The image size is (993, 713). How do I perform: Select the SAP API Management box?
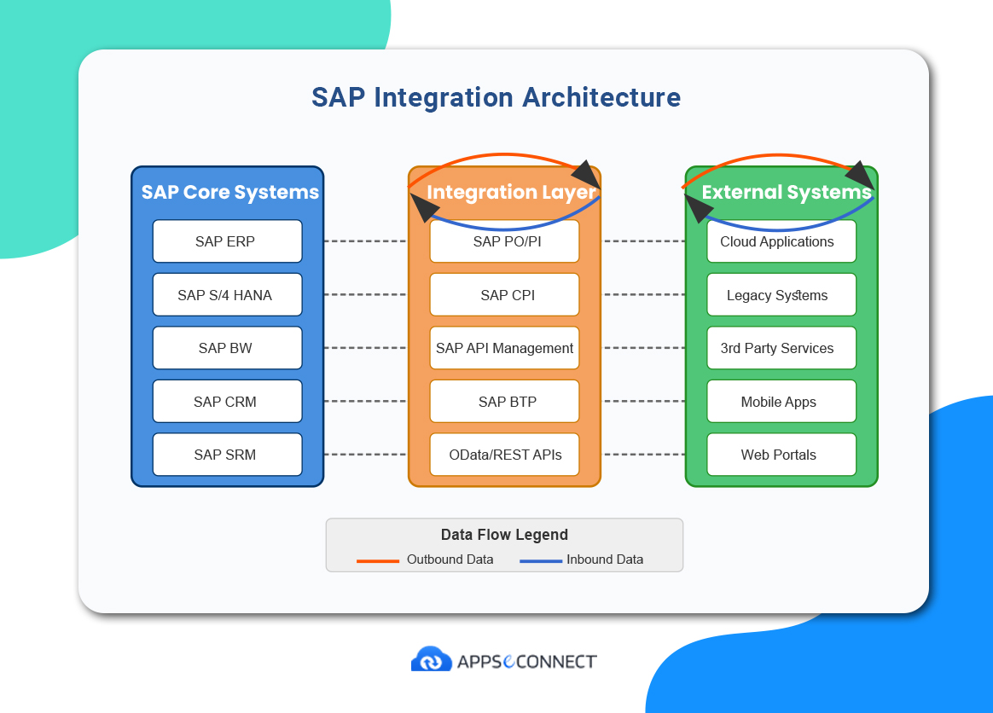505,348
